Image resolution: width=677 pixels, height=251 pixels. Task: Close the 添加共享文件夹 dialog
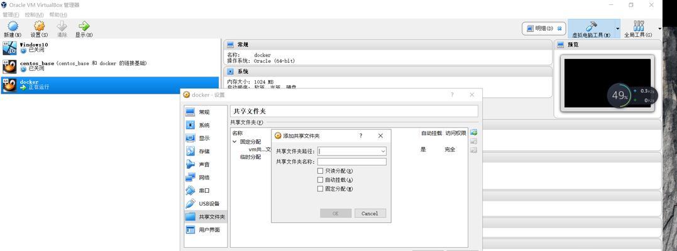click(380, 136)
